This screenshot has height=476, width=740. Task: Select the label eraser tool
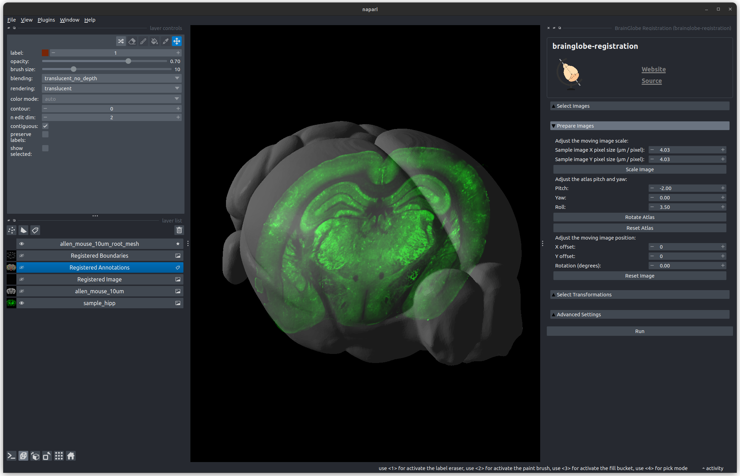(132, 41)
